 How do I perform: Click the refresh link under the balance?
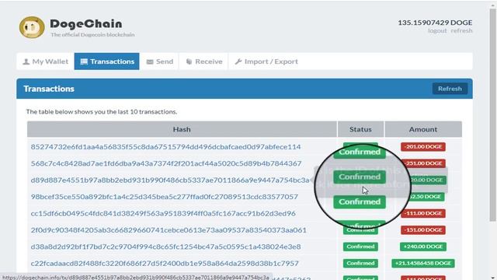point(461,31)
